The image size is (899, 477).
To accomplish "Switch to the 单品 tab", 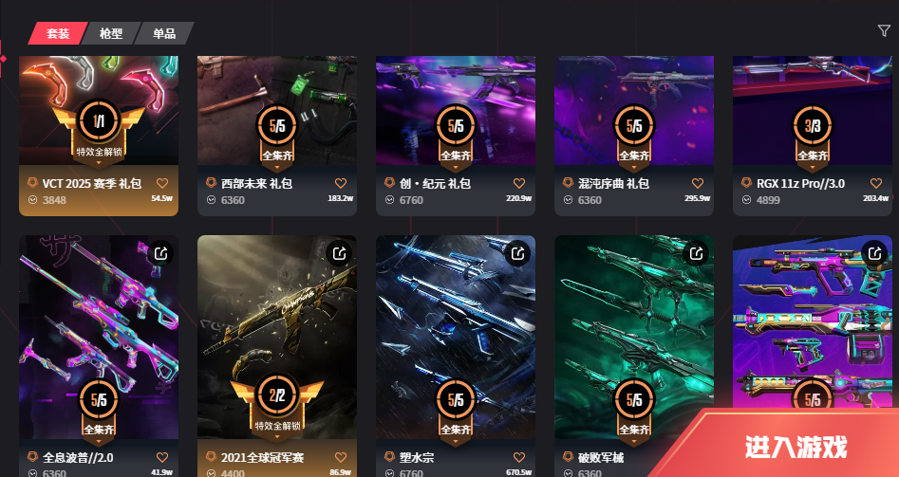I will [164, 33].
